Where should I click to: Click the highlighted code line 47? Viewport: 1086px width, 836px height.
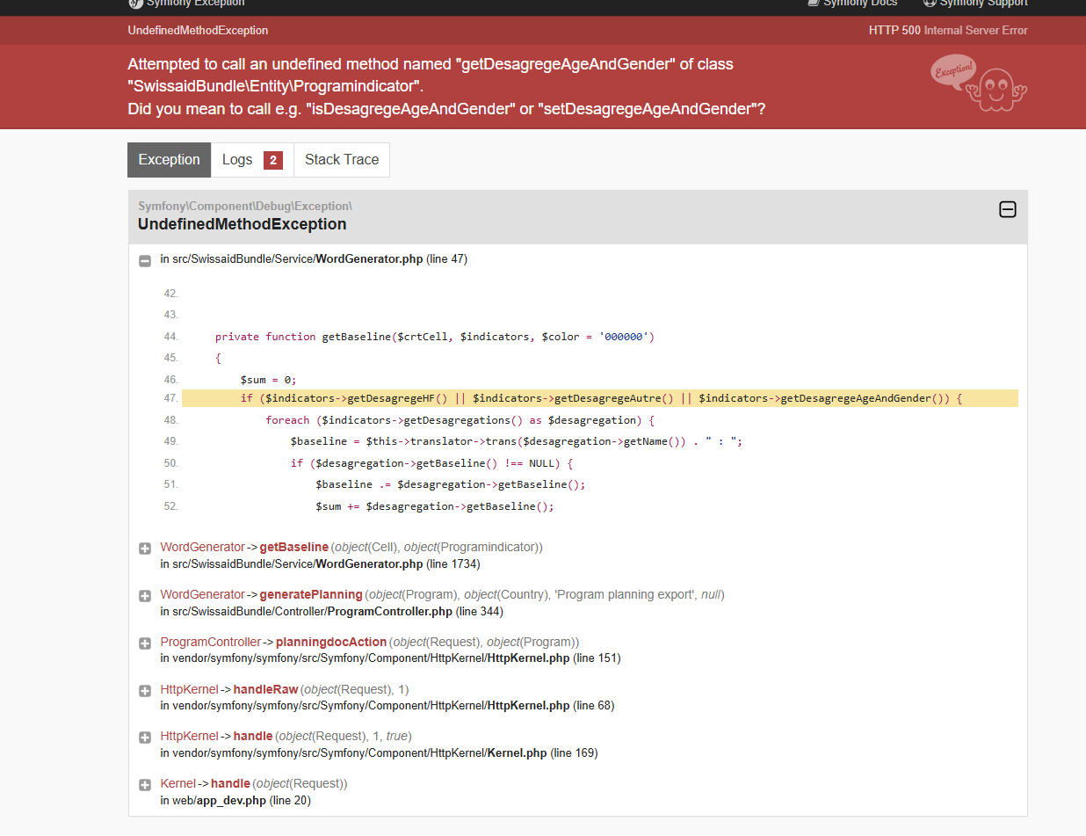coord(600,398)
